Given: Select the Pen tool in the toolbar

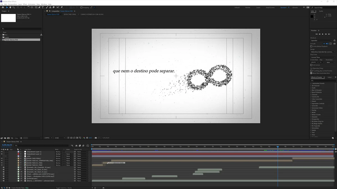Looking at the screenshot, I should 39,8.
